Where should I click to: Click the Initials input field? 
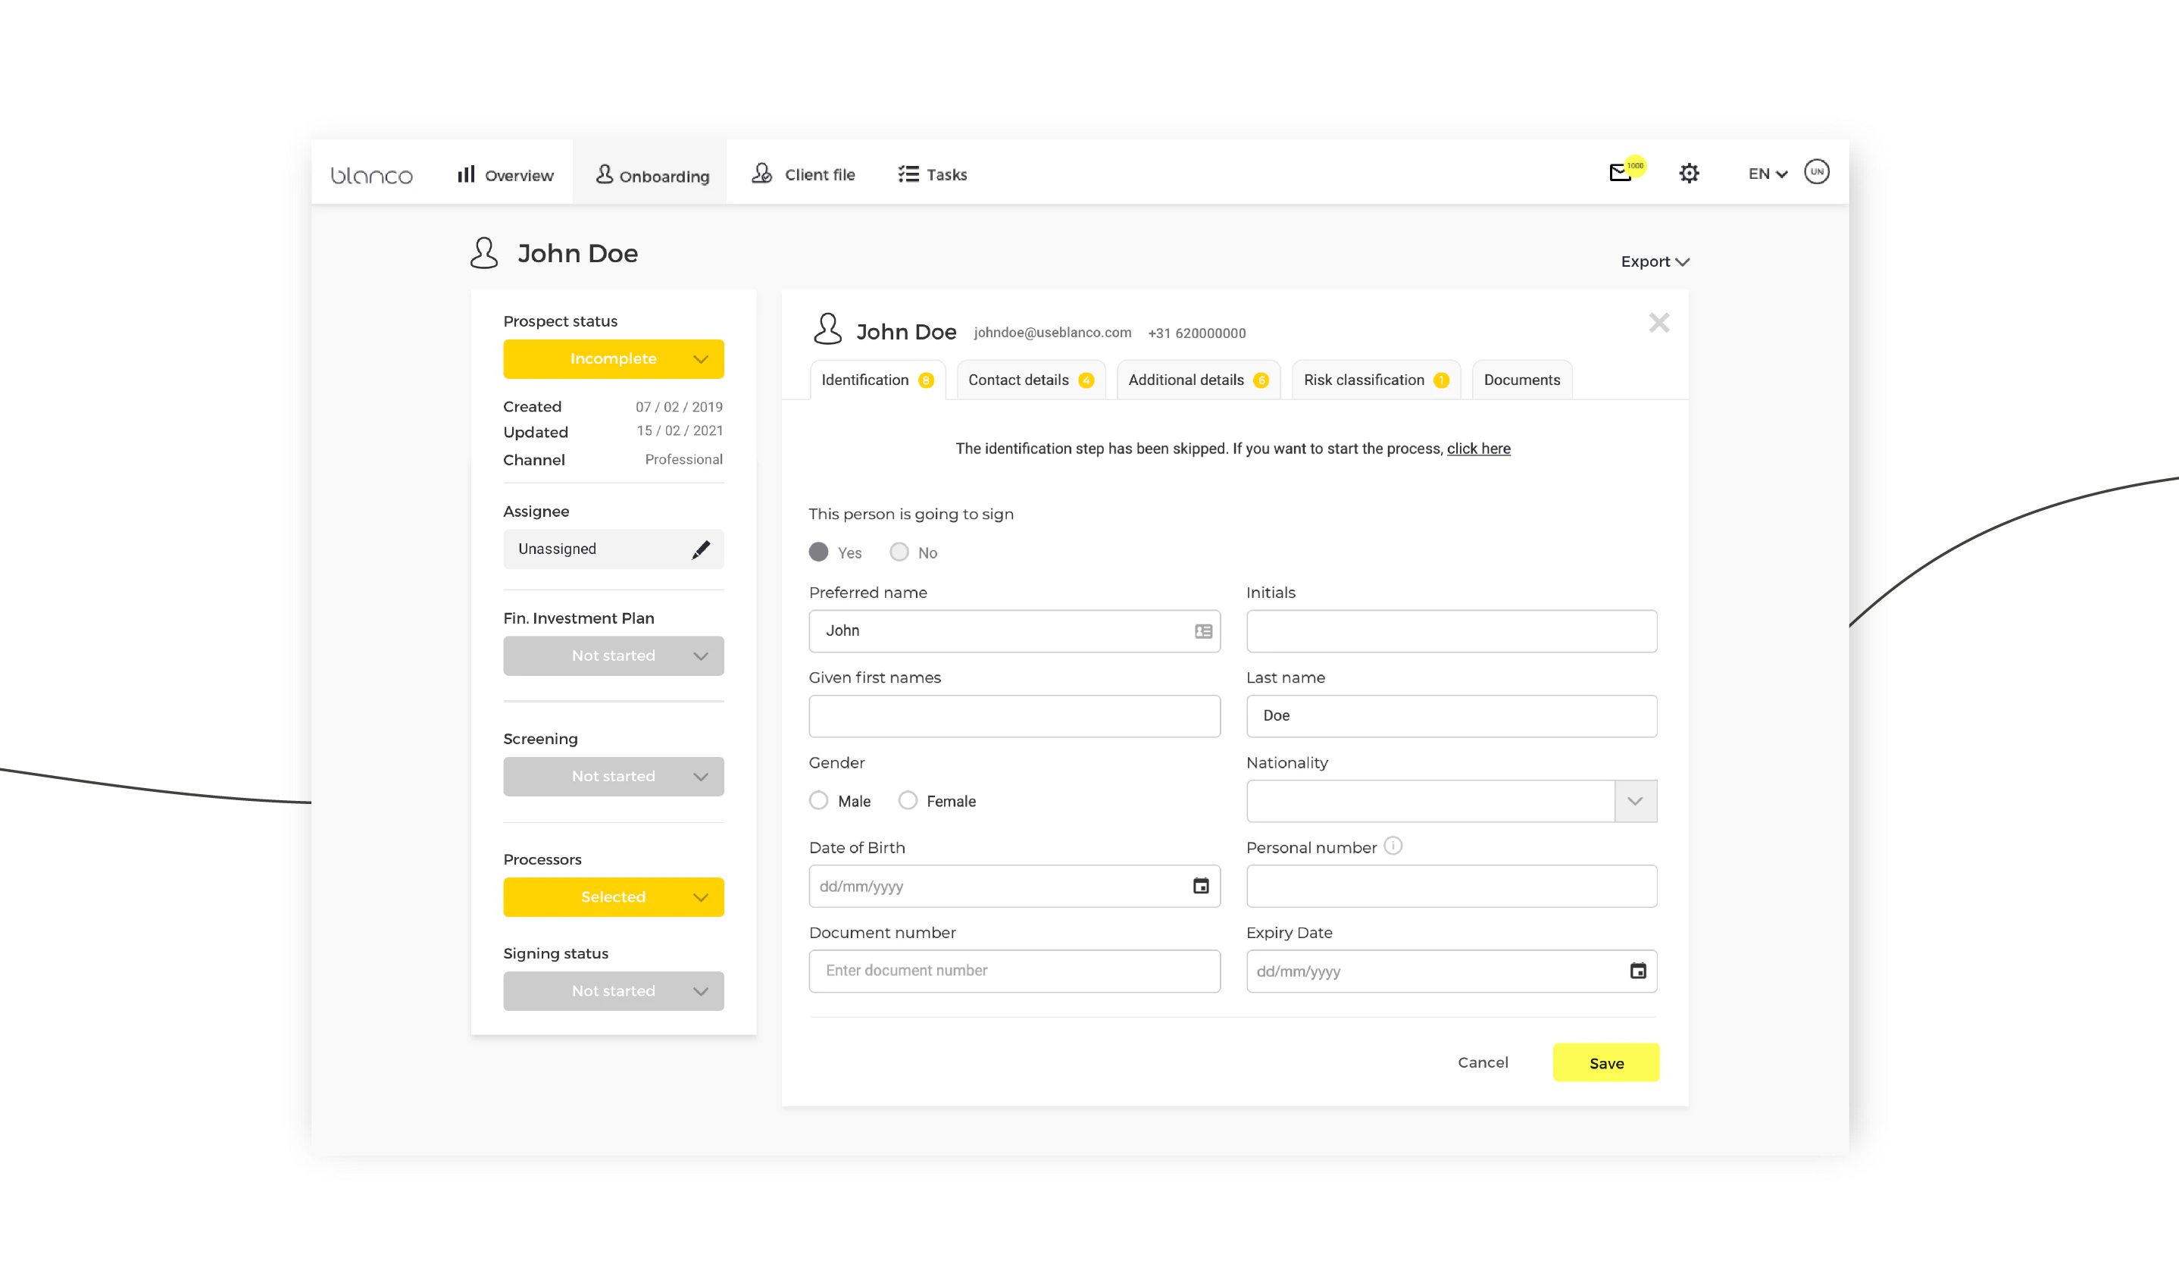[x=1451, y=631]
